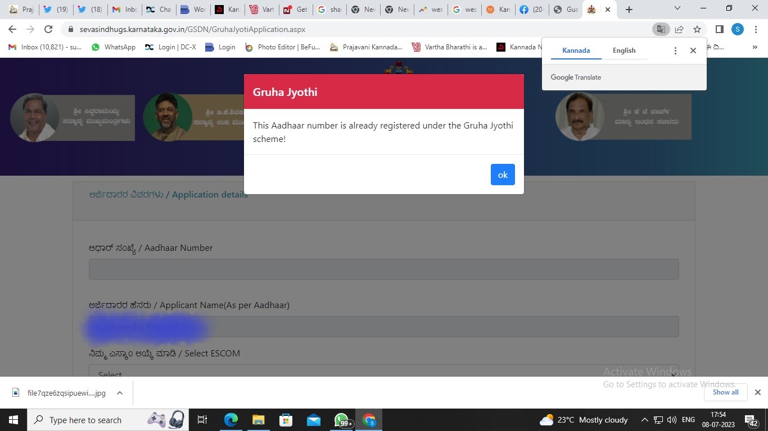Click the Aadhaar Number input field
This screenshot has height=431, width=768.
383,269
